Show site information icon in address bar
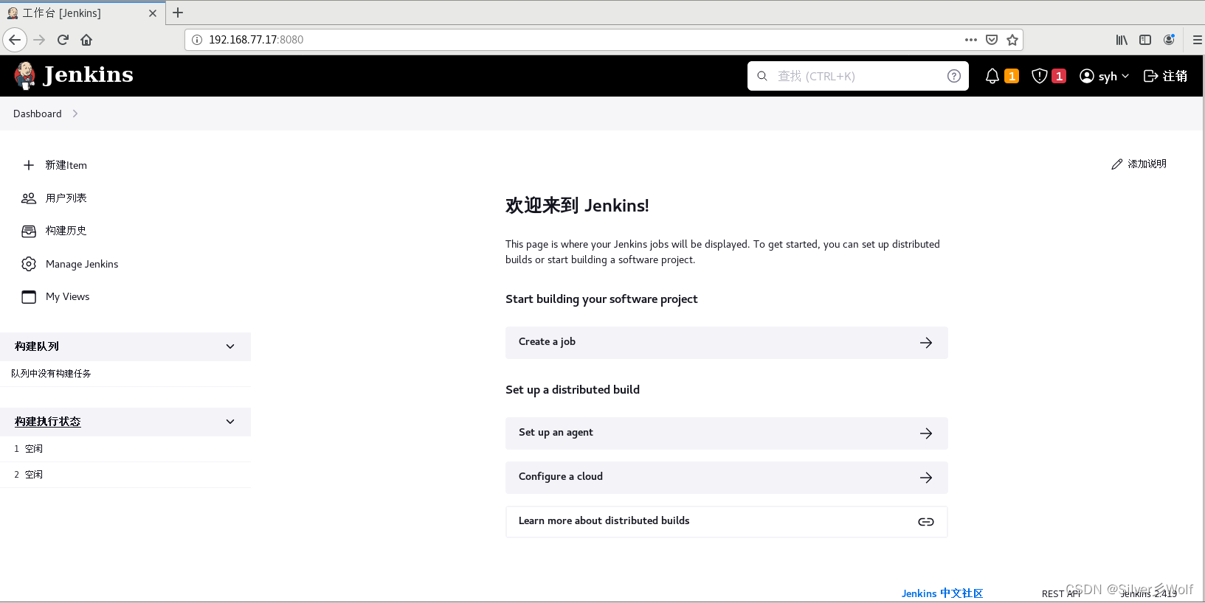This screenshot has width=1205, height=603. point(197,40)
